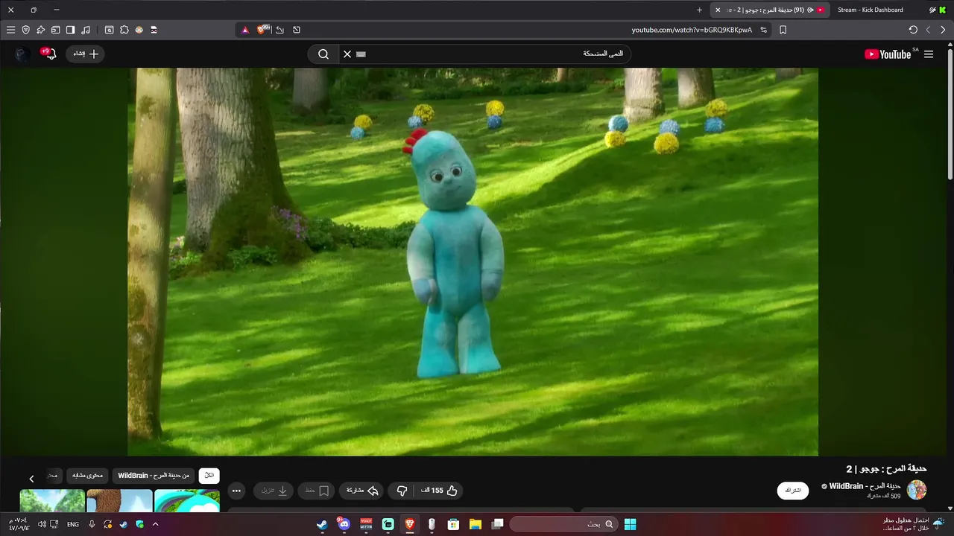
Task: Click the Brave VPN shield outline icon
Action: pos(26,30)
